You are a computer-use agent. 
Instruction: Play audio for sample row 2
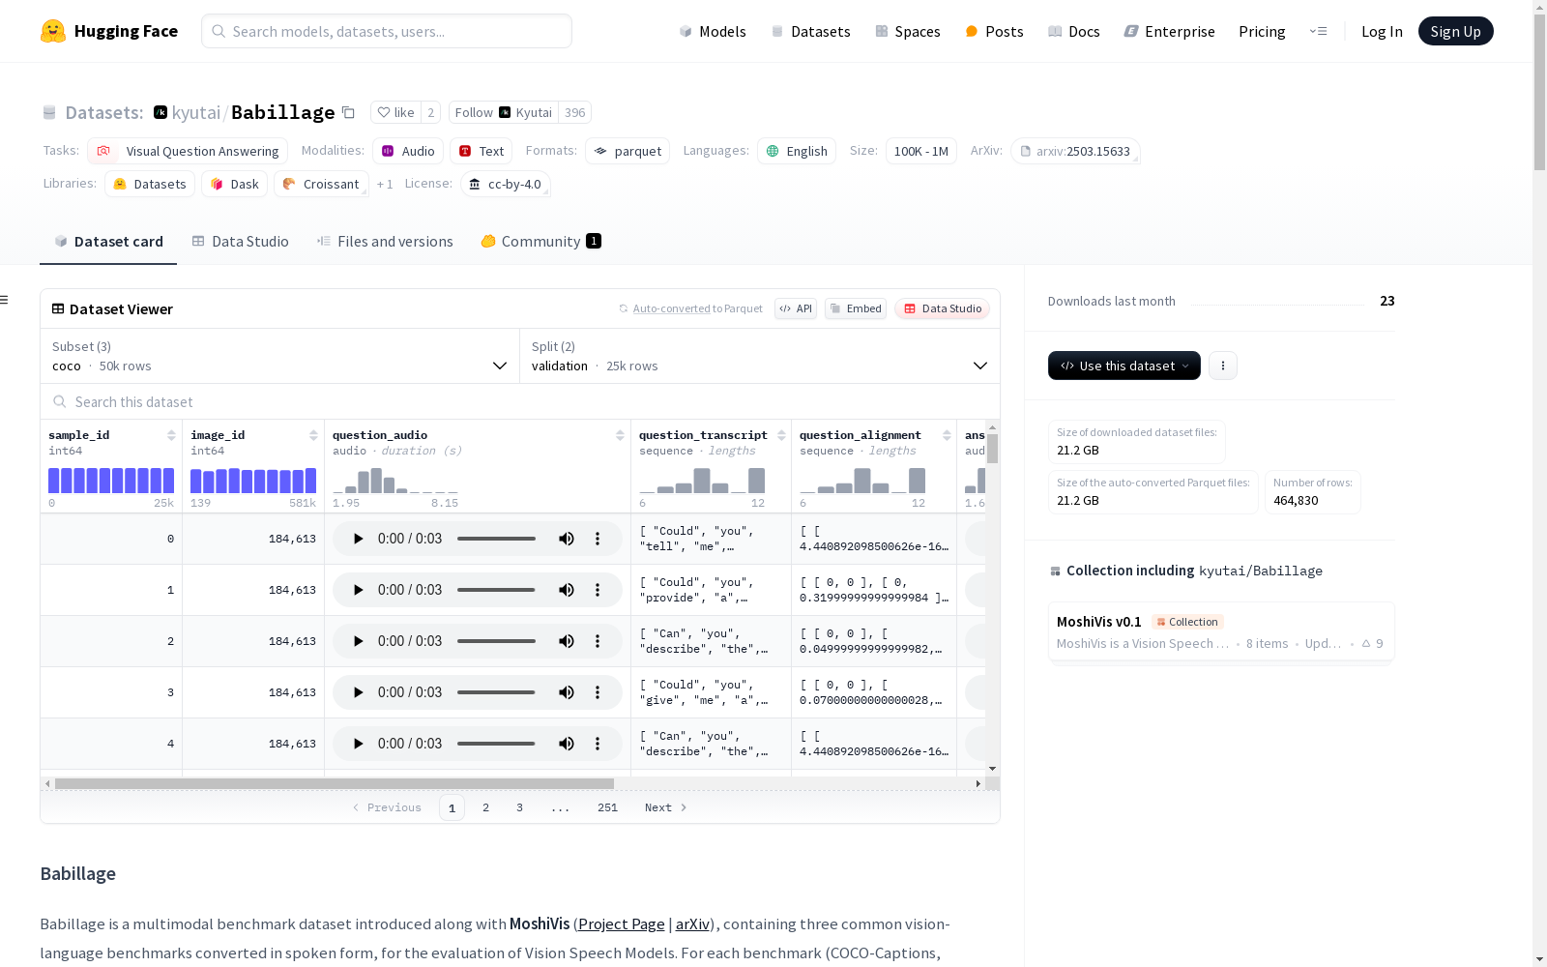[x=358, y=641]
